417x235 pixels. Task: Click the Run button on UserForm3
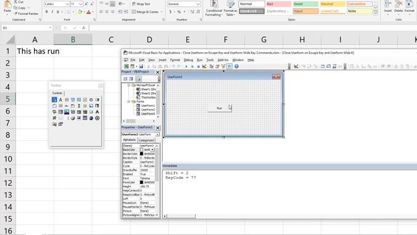pyautogui.click(x=220, y=108)
